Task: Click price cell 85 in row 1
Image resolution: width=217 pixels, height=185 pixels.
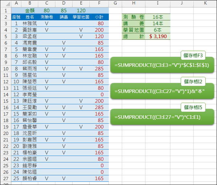Action: click(x=64, y=11)
